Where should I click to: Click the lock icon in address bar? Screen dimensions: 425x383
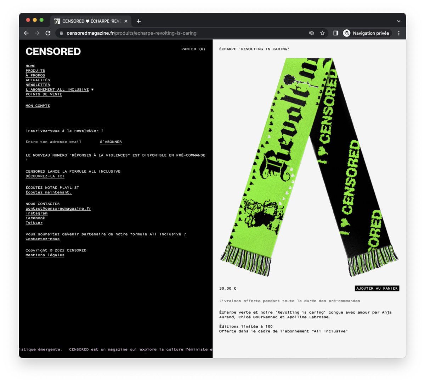61,33
